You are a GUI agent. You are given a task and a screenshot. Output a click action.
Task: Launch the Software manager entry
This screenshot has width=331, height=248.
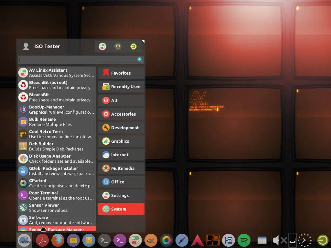57,220
